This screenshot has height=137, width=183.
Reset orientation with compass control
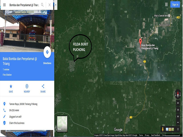[178, 94]
